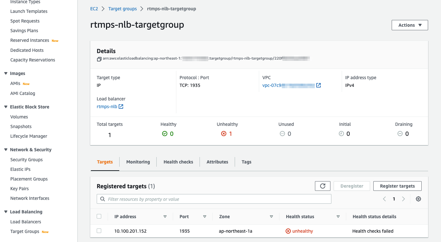Open Network Interfaces in sidebar
This screenshot has width=441, height=242.
point(30,198)
